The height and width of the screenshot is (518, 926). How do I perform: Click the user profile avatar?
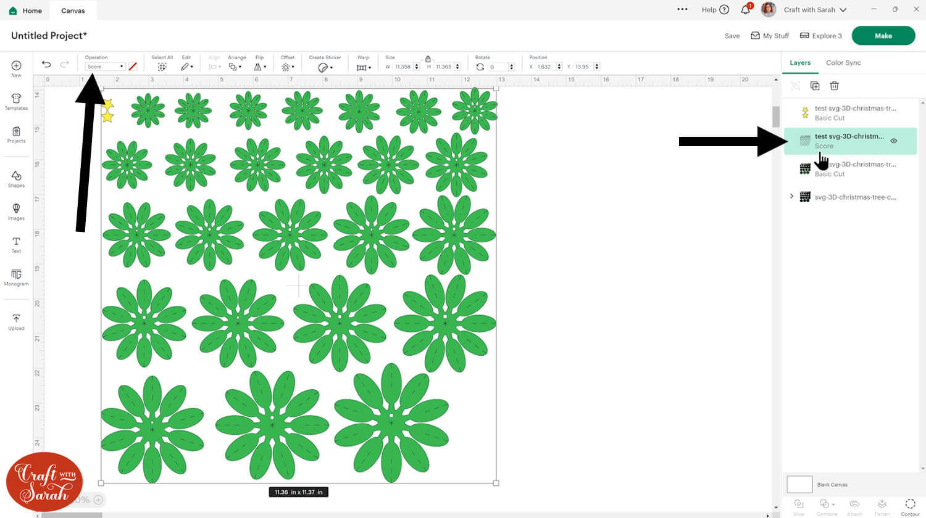point(768,9)
